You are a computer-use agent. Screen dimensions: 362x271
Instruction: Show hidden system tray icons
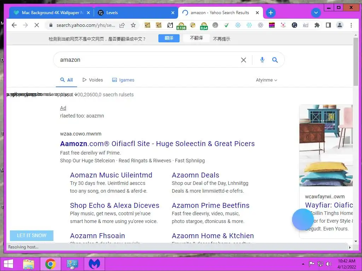click(303, 264)
